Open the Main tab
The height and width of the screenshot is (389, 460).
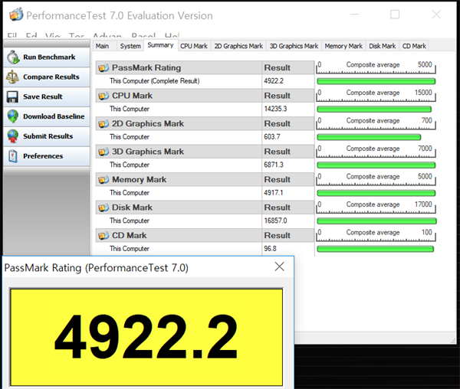[x=102, y=46]
